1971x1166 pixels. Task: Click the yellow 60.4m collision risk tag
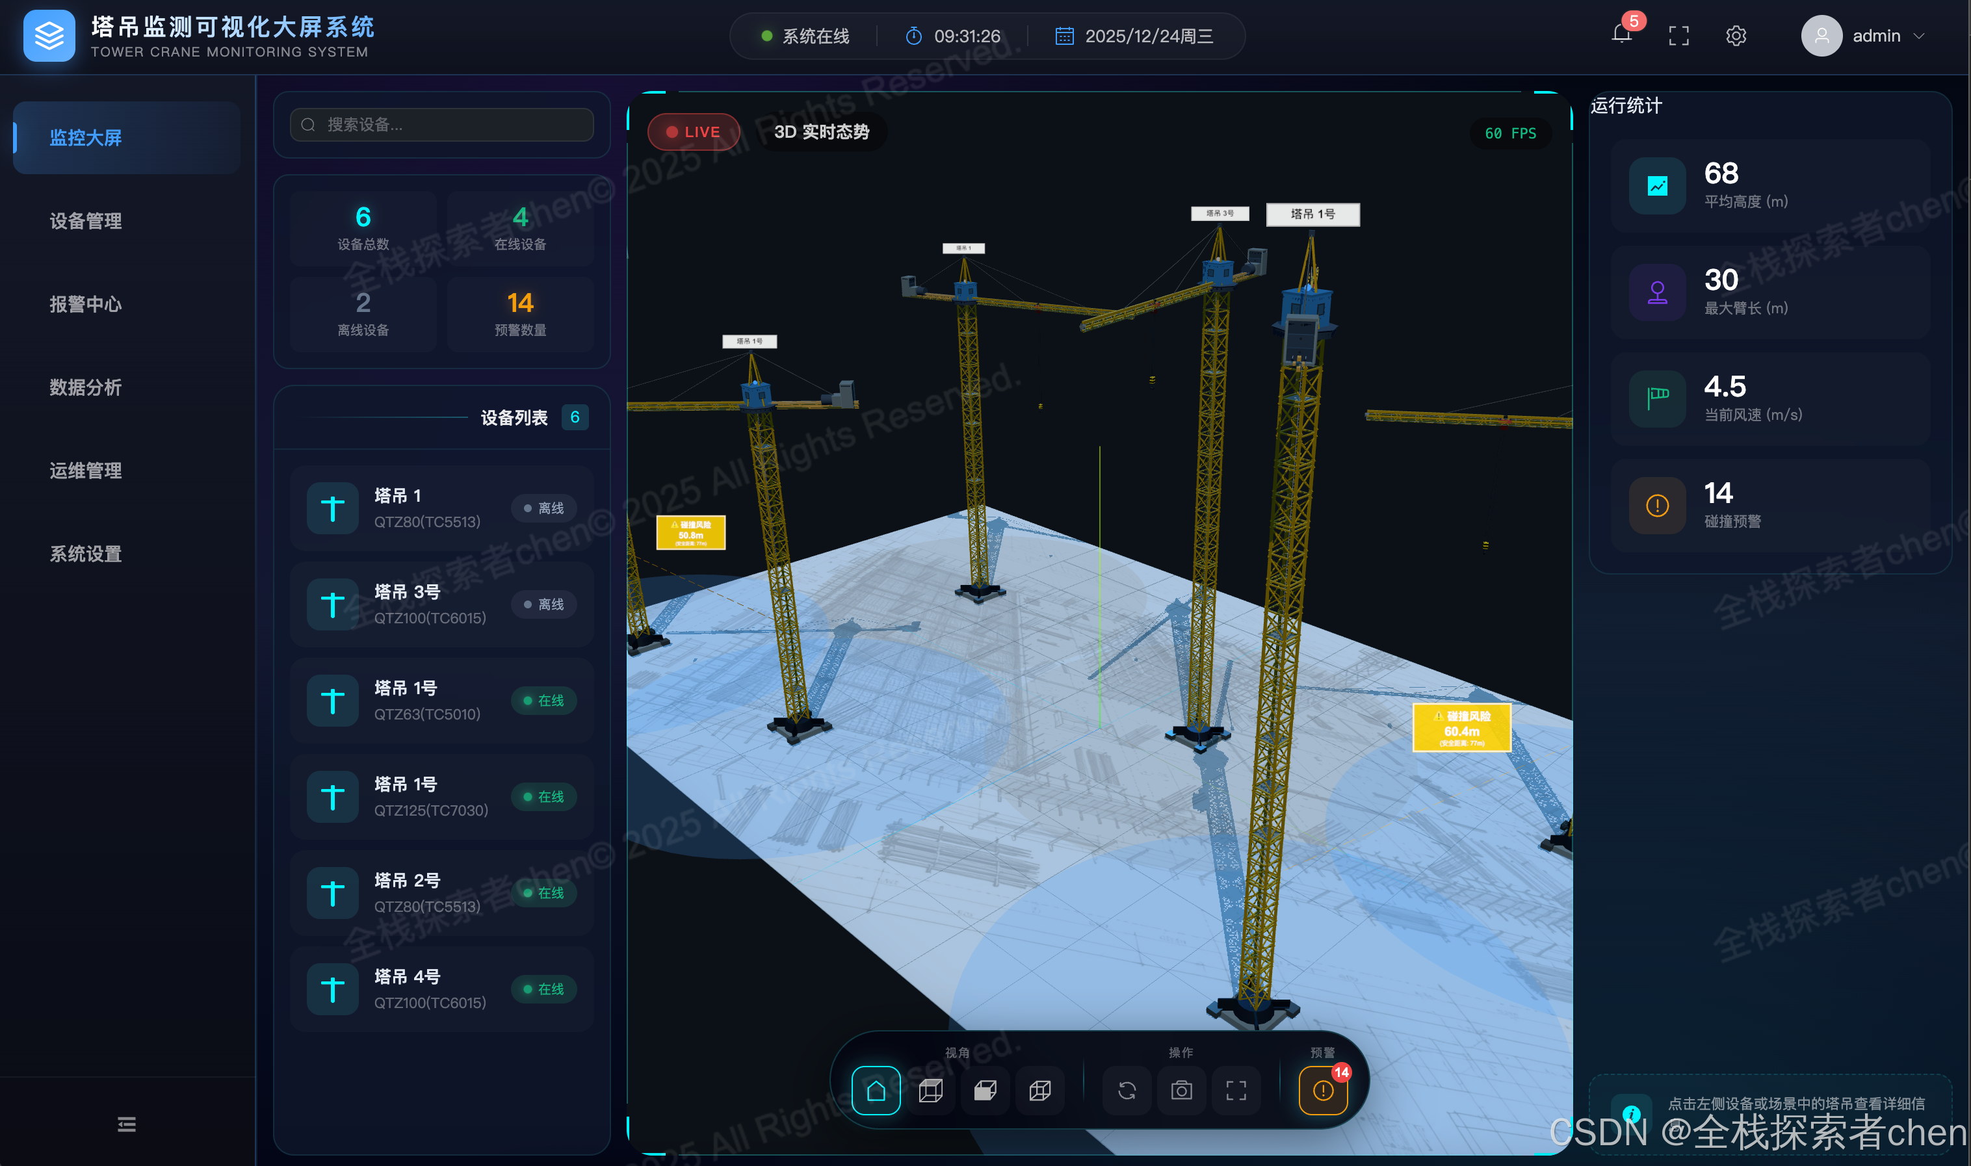pyautogui.click(x=1462, y=727)
